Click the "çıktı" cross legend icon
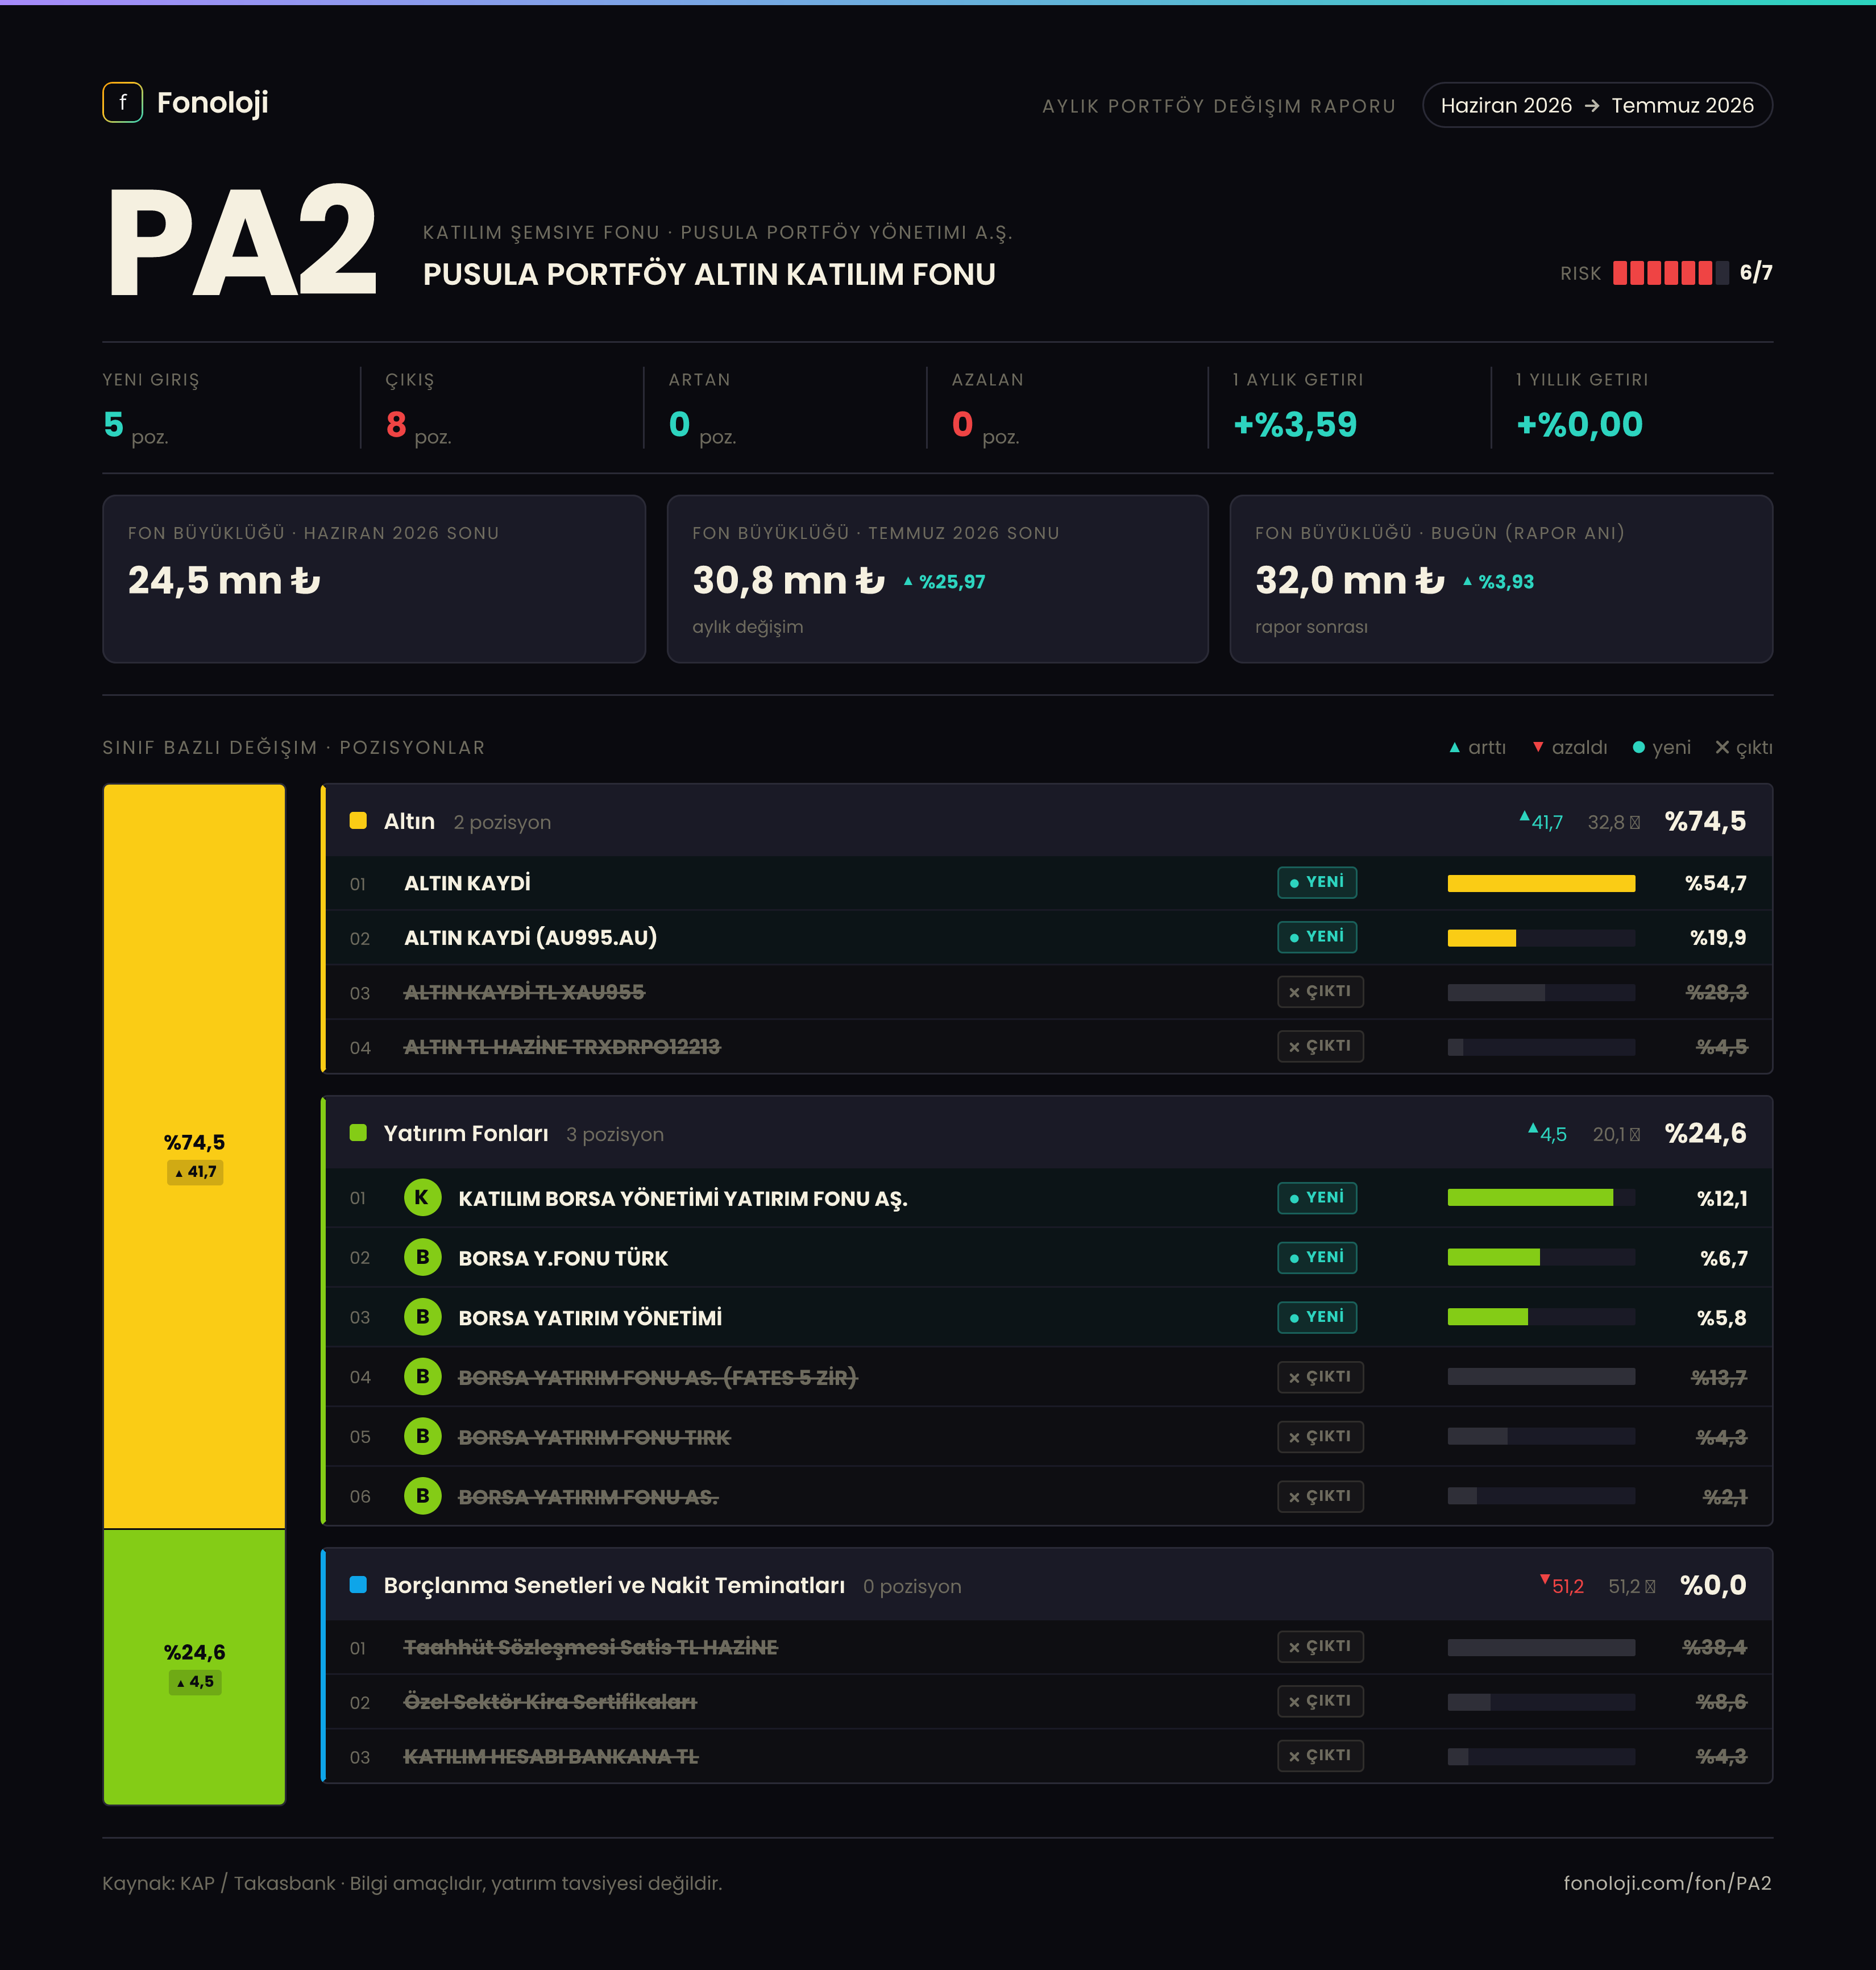1876x1970 pixels. 1722,748
